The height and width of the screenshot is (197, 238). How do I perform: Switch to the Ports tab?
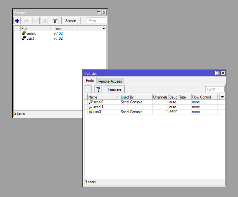(90, 81)
